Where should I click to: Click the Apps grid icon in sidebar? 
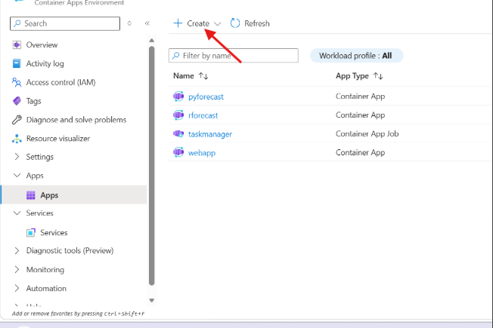(x=31, y=195)
